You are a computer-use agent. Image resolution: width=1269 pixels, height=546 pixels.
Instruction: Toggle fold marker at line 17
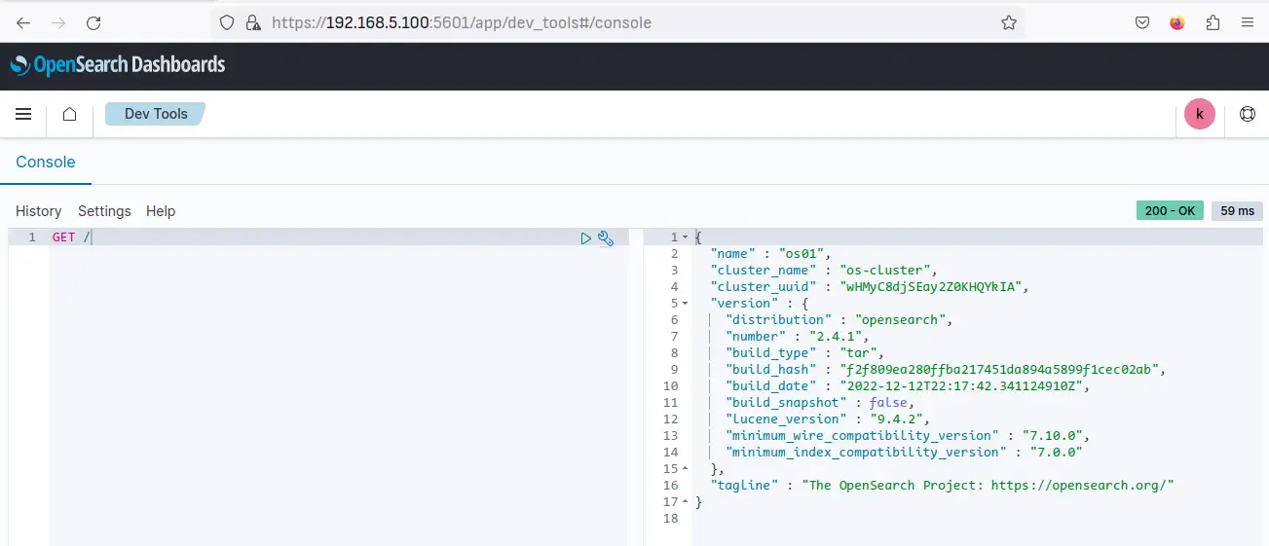[686, 502]
